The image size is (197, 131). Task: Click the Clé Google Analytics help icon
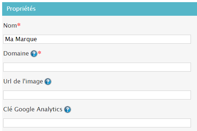pos(68,110)
